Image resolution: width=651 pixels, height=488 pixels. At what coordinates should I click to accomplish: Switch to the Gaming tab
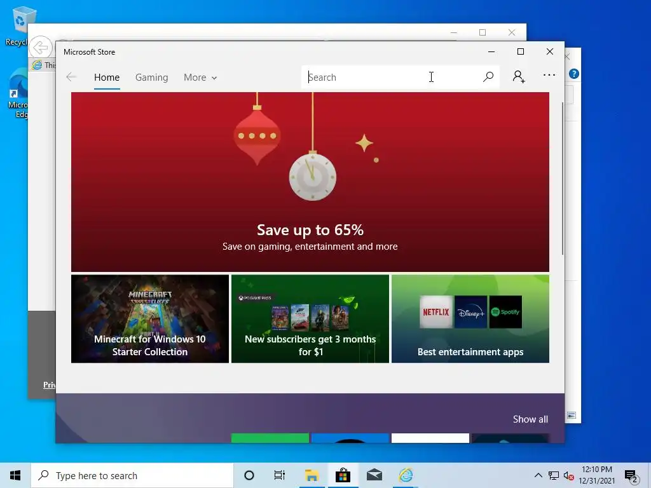click(x=151, y=78)
